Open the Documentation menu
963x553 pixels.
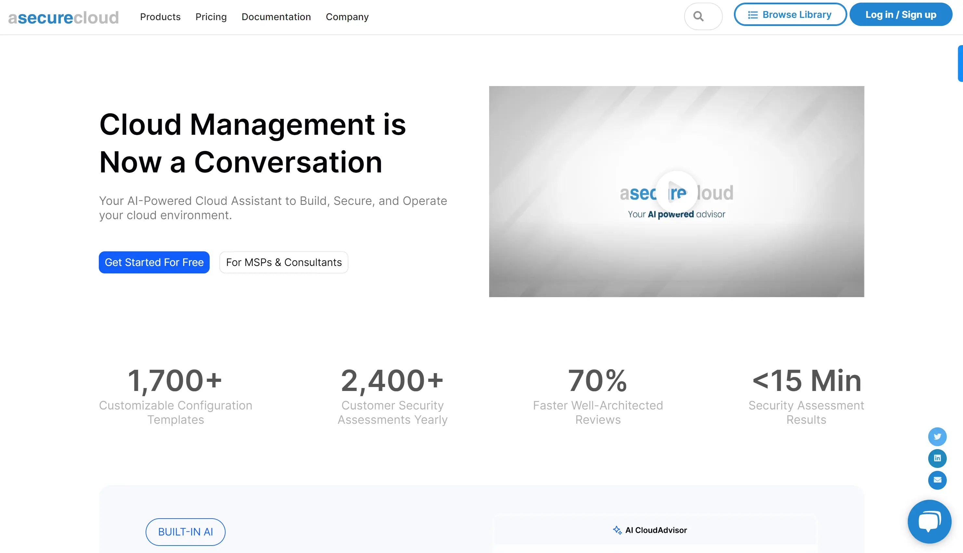pos(276,17)
